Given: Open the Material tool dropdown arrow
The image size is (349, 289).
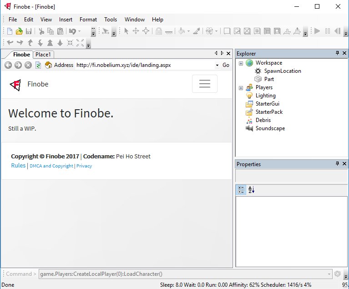Looking at the screenshot, I should tap(216, 31).
